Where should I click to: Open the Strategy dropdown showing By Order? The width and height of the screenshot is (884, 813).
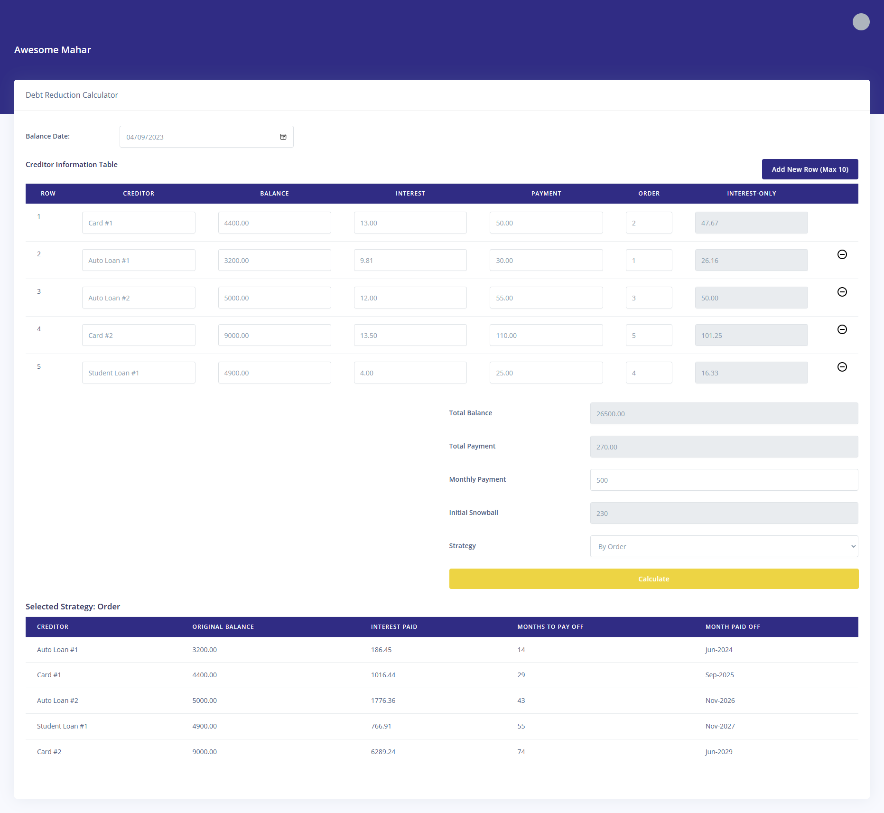click(724, 546)
